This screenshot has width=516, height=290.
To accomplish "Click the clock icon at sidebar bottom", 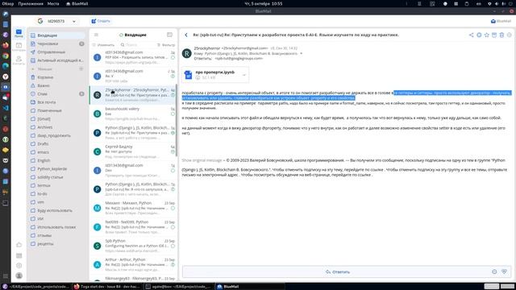I will pos(19,265).
